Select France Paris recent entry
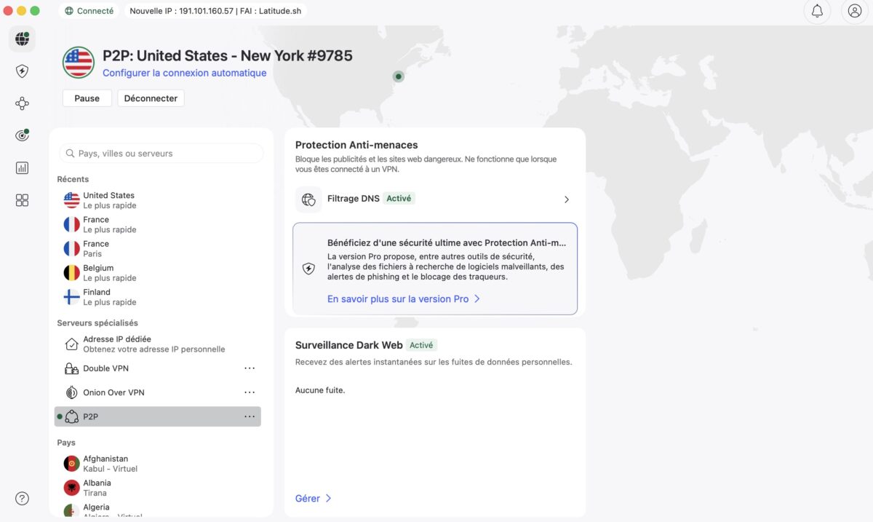This screenshot has height=522, width=873. tap(158, 248)
